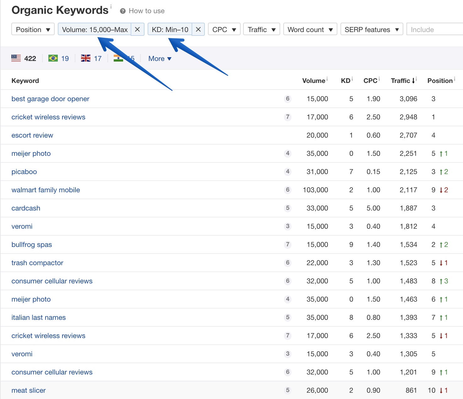Select the United Kingdom flag 17 tab
Viewport: 463px width, 399px height.
tap(91, 58)
